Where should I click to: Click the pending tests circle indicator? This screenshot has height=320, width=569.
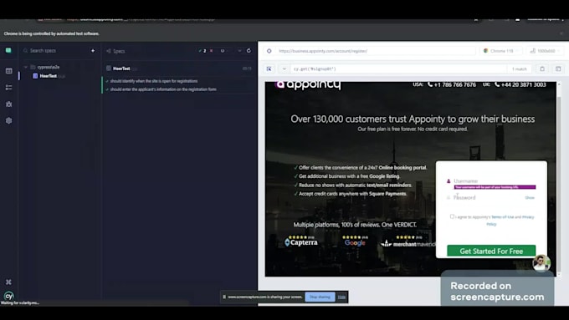[x=223, y=51]
